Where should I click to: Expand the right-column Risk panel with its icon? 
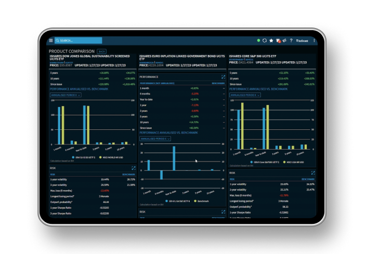(313, 173)
